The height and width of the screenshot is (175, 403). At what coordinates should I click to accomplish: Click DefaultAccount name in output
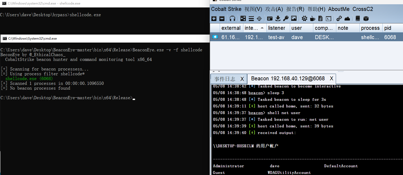tap(341, 166)
